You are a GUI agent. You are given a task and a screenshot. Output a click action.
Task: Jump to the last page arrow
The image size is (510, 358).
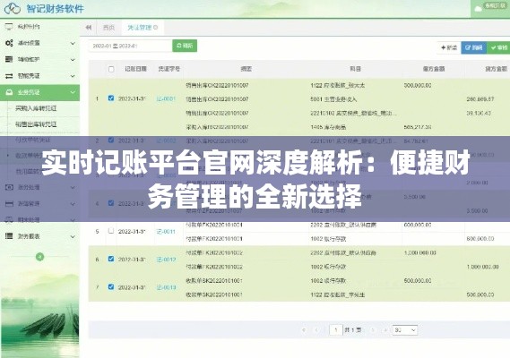(385, 330)
